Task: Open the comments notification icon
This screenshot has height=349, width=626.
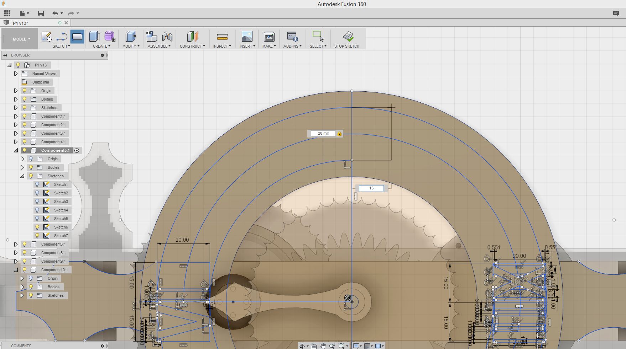Action: pyautogui.click(x=616, y=14)
